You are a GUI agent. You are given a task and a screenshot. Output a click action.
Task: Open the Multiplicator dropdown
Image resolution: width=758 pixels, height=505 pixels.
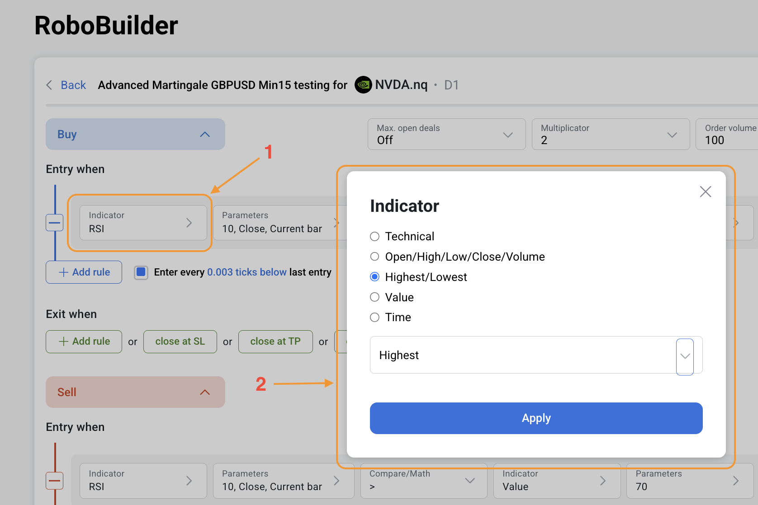[x=611, y=134]
